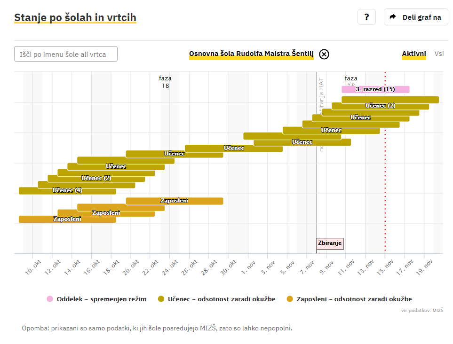Select the Učenec (4) bar

(x=67, y=191)
